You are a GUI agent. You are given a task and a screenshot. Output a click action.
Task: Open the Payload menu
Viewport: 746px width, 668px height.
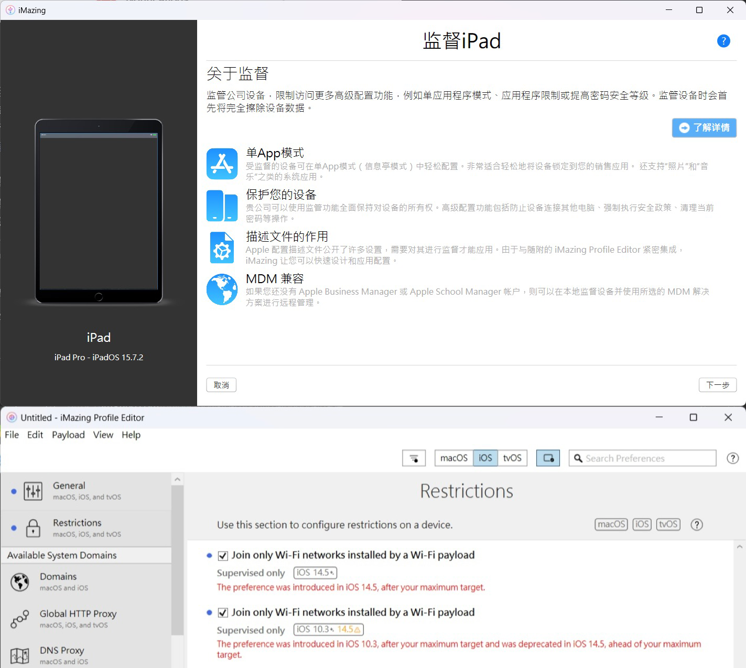pyautogui.click(x=68, y=435)
